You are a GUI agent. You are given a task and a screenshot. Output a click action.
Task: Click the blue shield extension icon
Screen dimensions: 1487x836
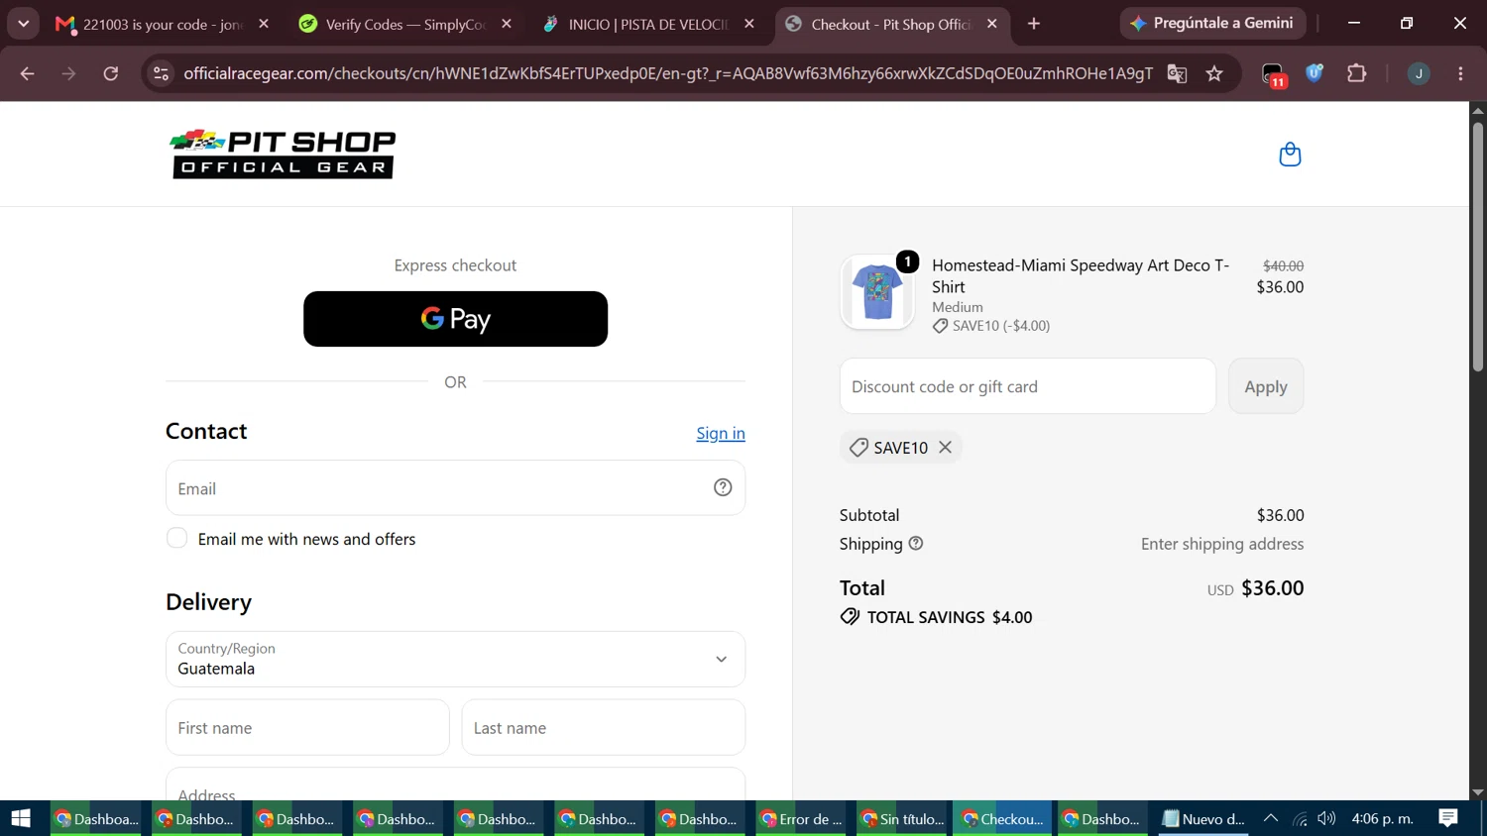click(1315, 73)
